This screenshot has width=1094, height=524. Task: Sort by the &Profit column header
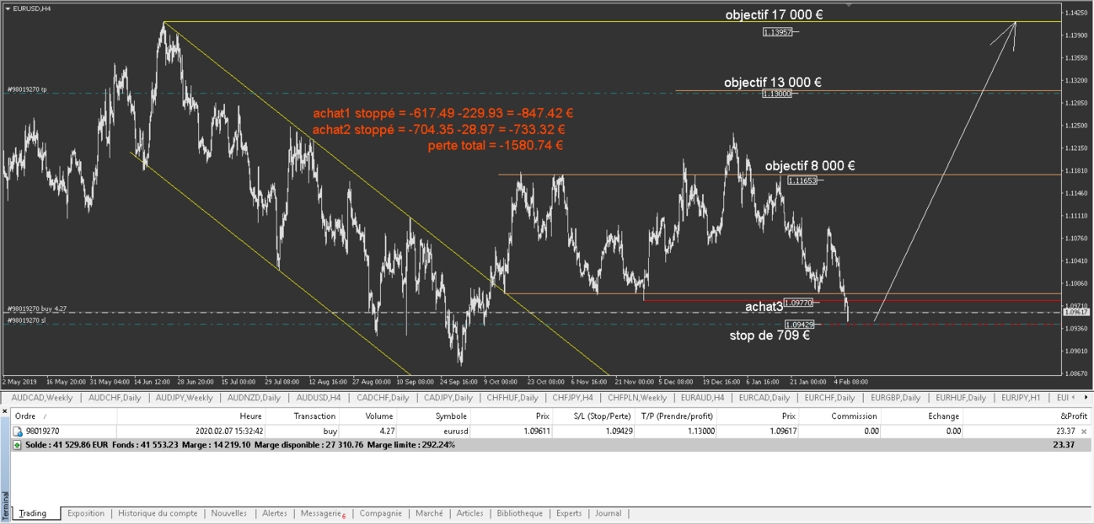1027,416
